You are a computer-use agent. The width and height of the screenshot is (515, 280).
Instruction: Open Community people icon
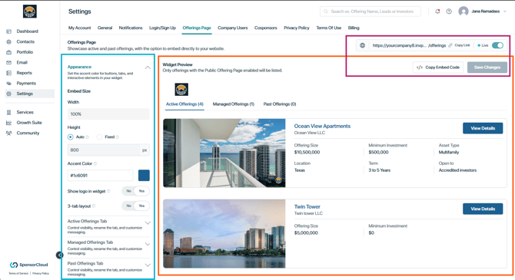[x=9, y=133]
